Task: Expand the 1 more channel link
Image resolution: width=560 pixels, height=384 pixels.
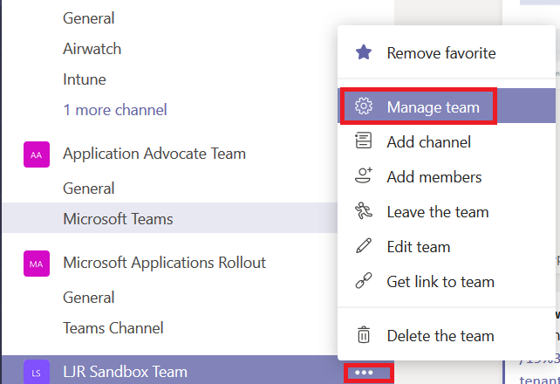Action: click(x=115, y=110)
